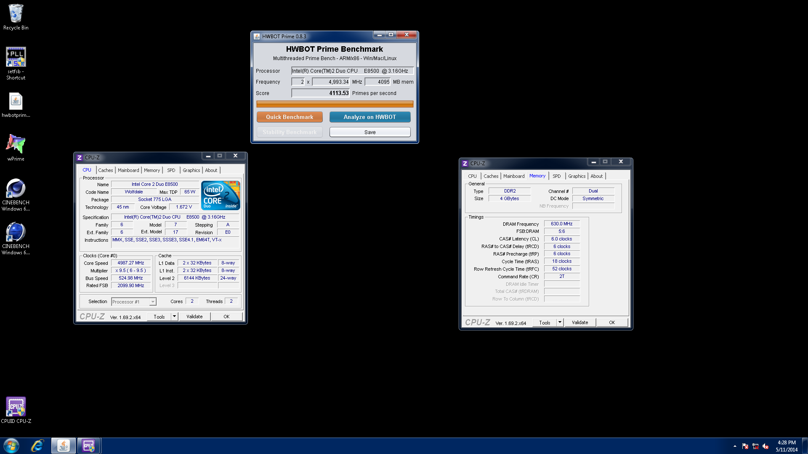Show hidden system tray icons
Viewport: 808px width, 454px height.
(735, 446)
